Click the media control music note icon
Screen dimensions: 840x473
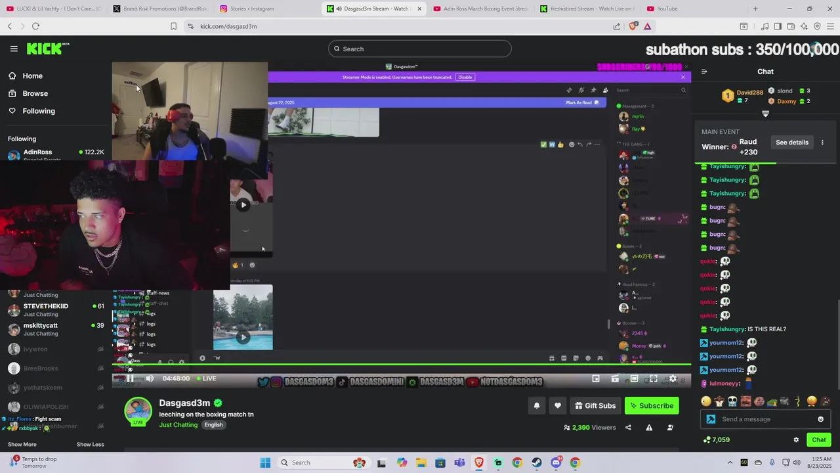pyautogui.click(x=765, y=26)
